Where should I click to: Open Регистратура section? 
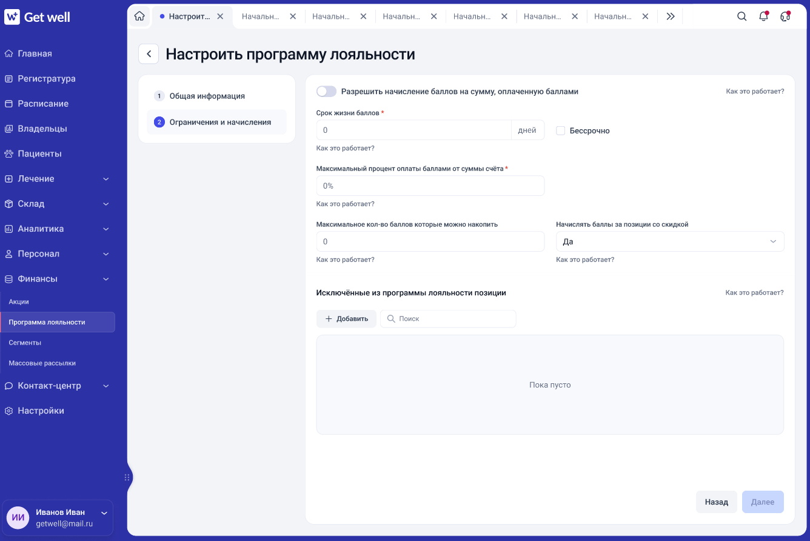point(47,78)
